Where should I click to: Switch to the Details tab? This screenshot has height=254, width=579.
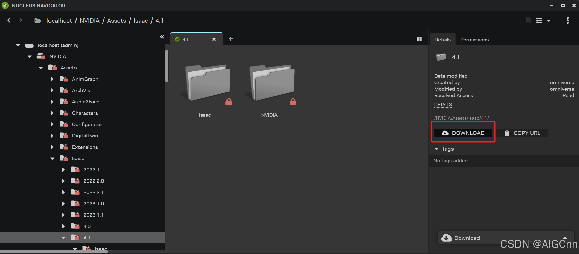(442, 40)
